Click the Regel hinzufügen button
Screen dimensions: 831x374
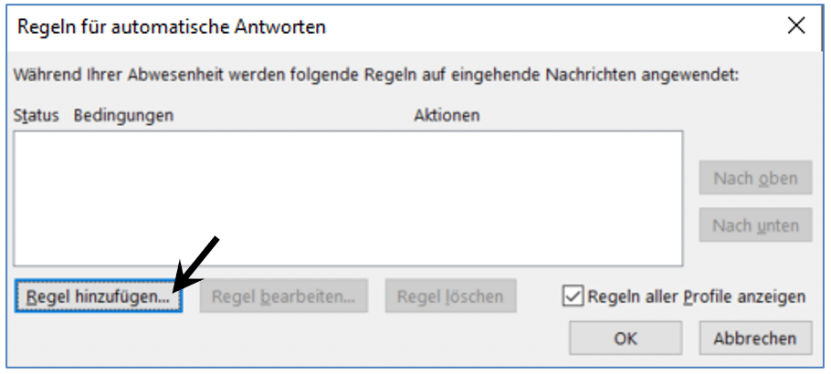coord(99,296)
